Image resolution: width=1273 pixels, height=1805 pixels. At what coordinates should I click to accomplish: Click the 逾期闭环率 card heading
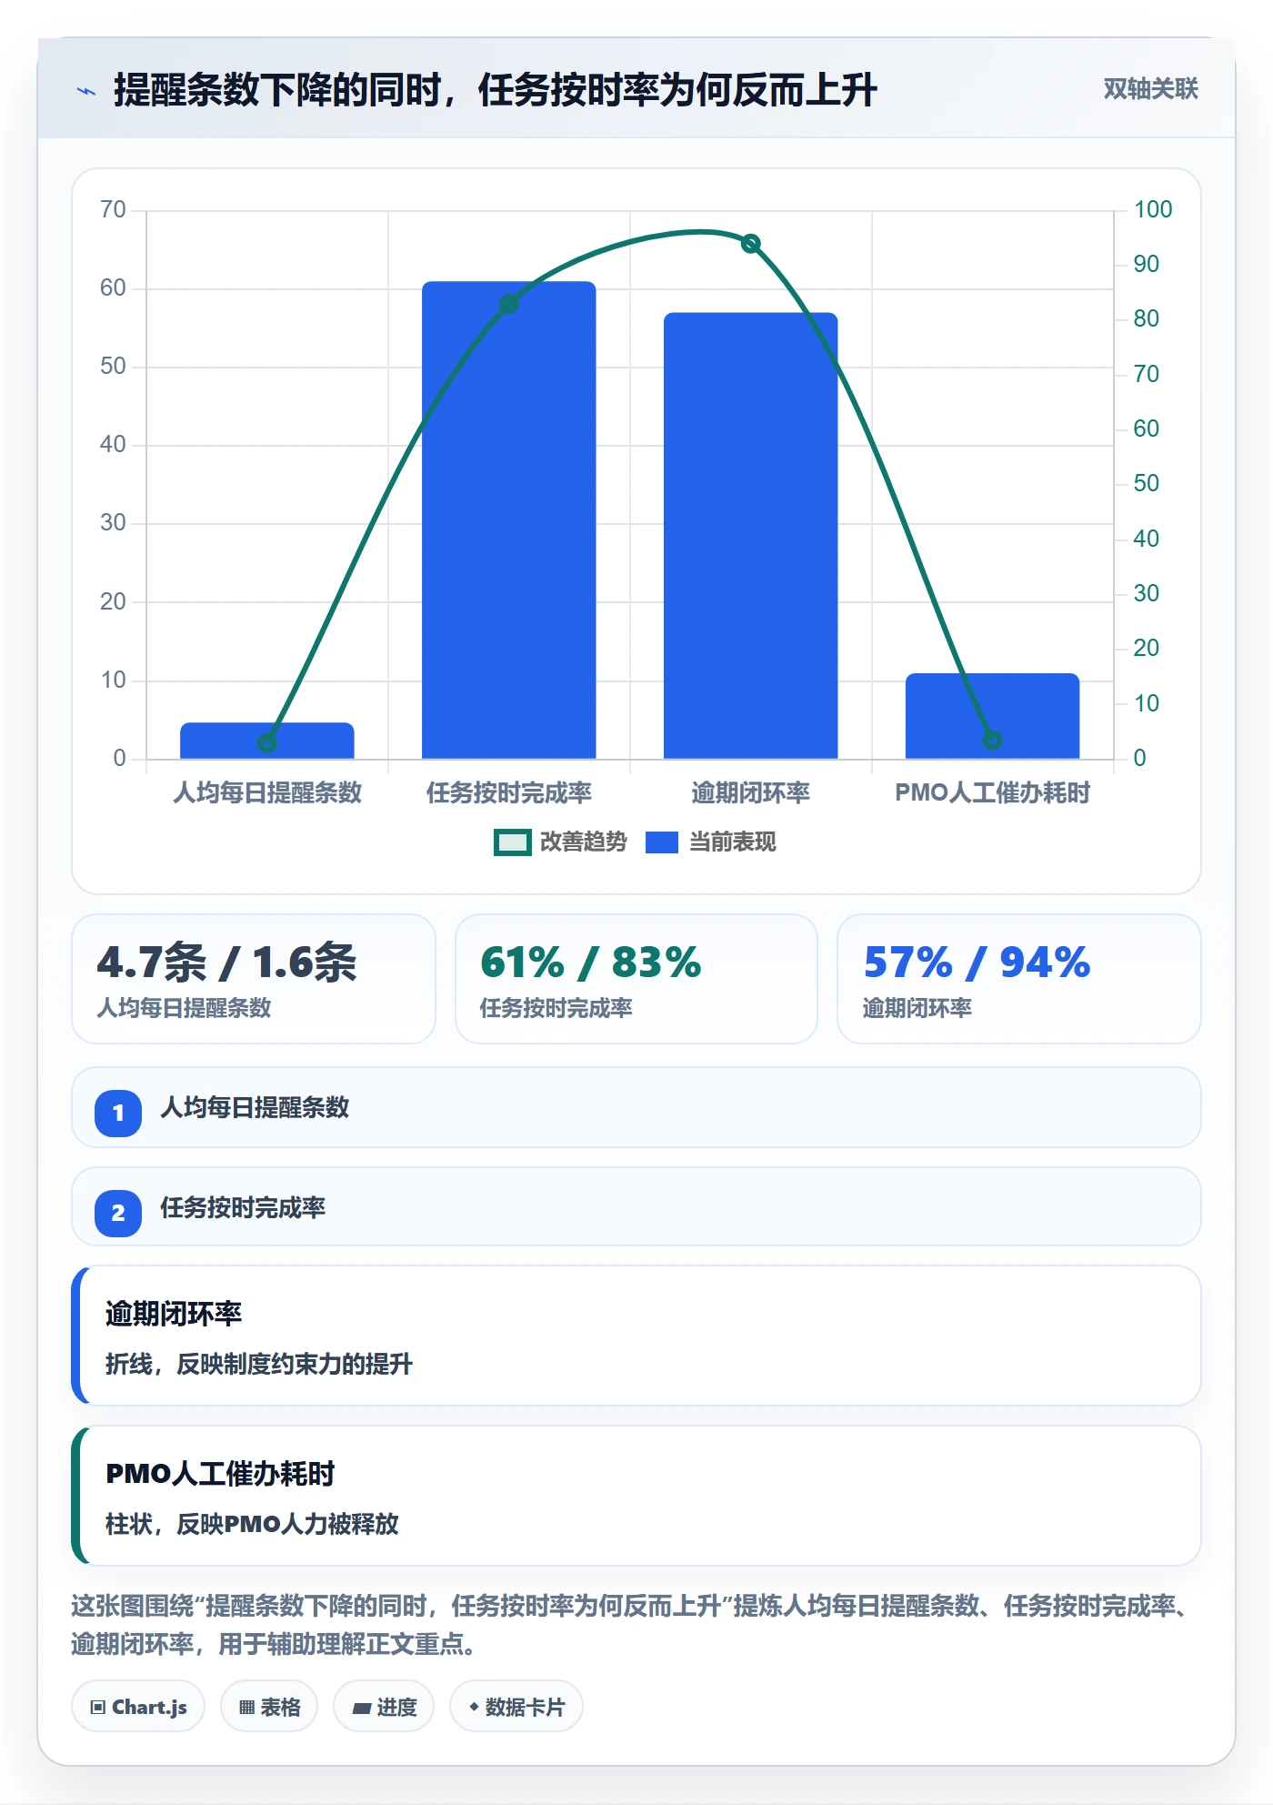point(174,1314)
